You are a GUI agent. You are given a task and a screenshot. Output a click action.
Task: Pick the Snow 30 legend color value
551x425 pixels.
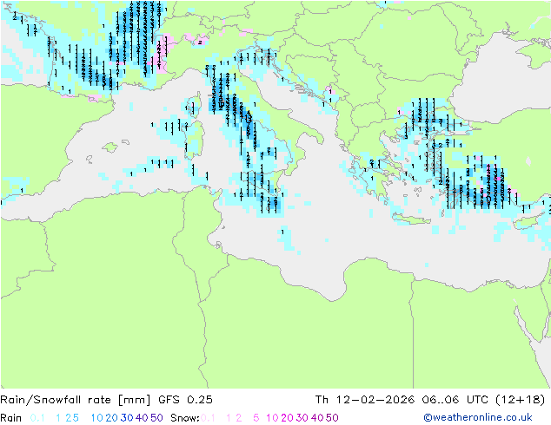(x=302, y=418)
